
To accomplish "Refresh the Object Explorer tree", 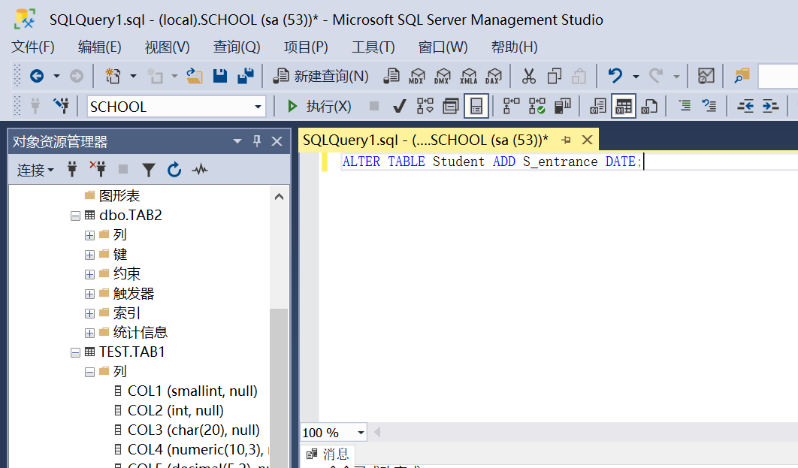I will tap(174, 170).
